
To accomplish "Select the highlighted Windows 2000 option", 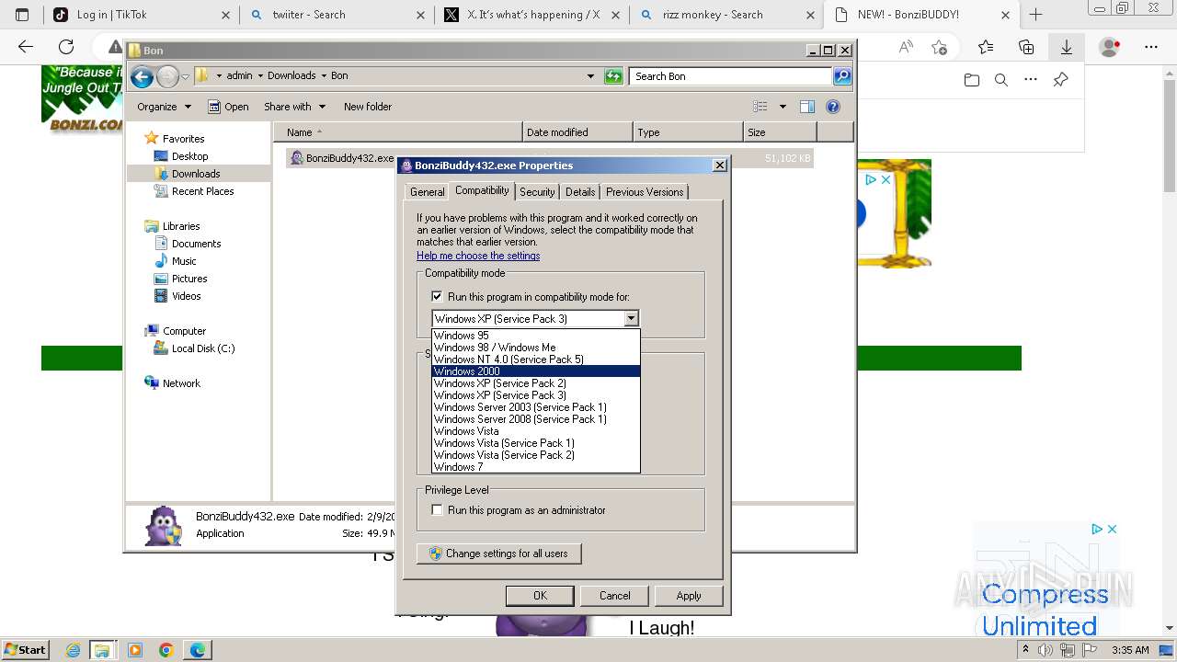I will pos(536,371).
